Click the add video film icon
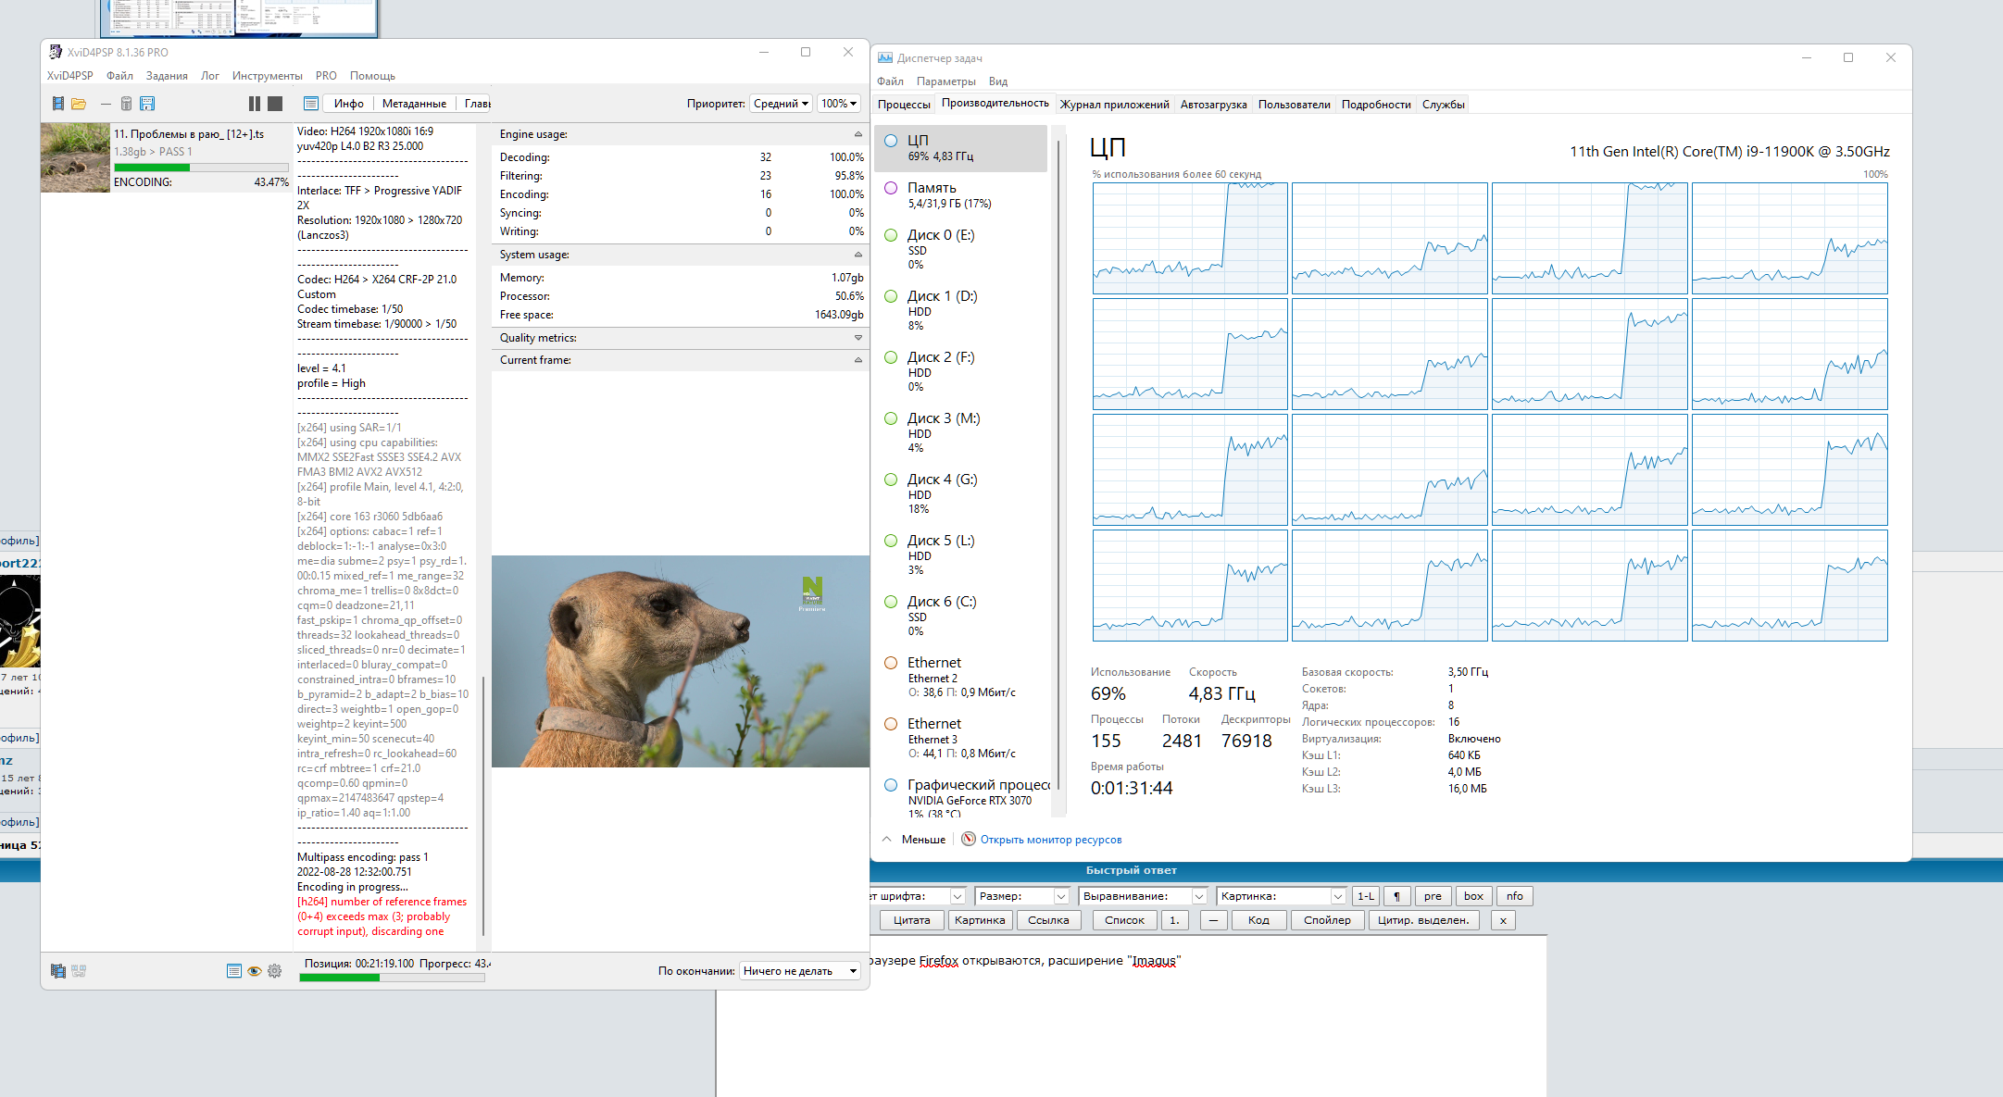Viewport: 2003px width, 1097px height. click(x=58, y=104)
